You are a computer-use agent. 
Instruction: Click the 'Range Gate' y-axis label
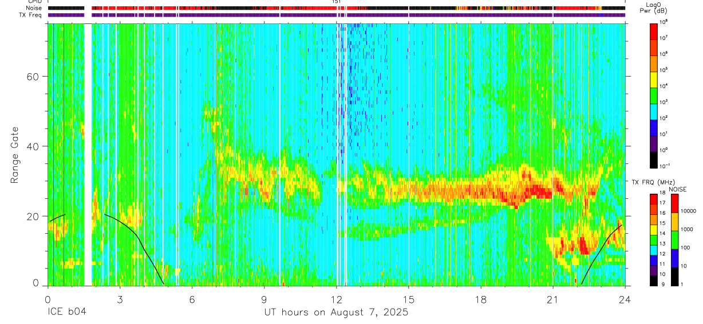[15, 155]
